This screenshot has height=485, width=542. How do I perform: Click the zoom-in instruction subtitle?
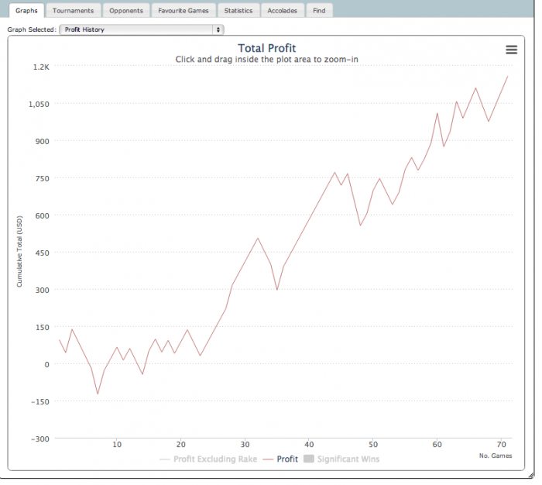(x=266, y=60)
